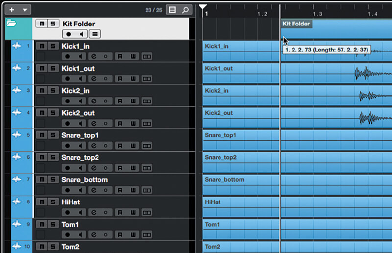Mute the Snare_top2 track
The image size is (392, 253).
42,157
